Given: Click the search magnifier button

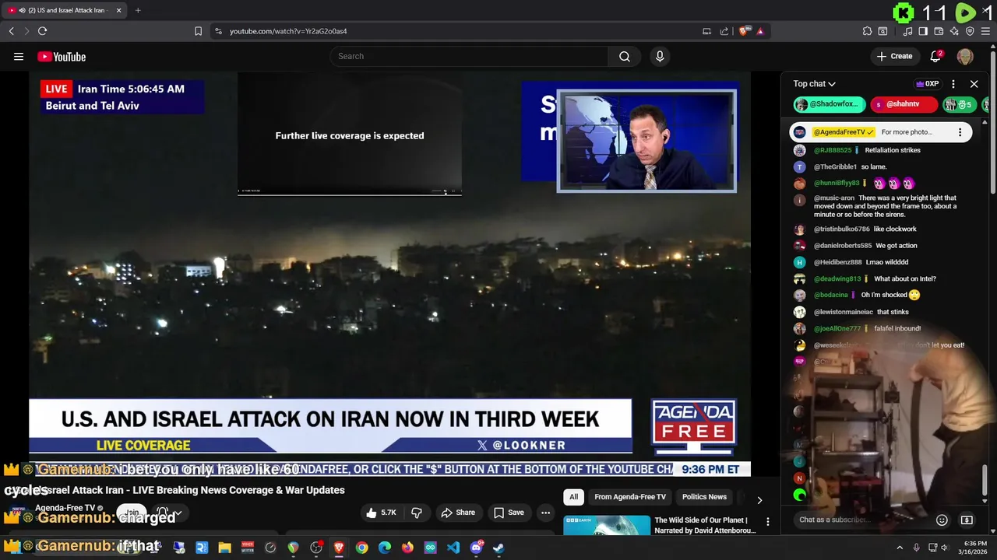Looking at the screenshot, I should coord(625,56).
